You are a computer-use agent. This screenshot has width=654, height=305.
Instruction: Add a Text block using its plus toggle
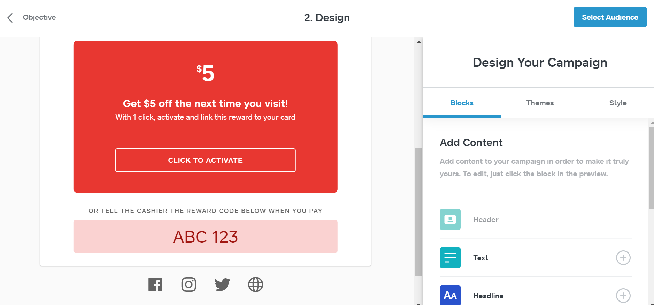623,258
